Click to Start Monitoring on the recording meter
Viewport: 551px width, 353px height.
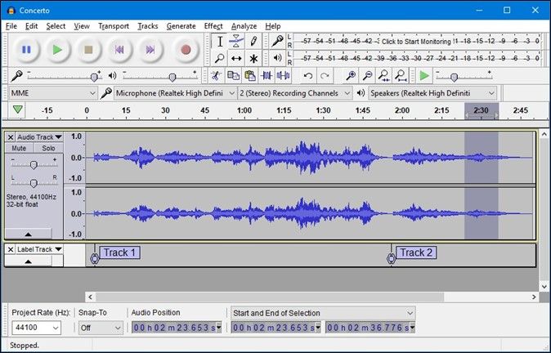(415, 41)
